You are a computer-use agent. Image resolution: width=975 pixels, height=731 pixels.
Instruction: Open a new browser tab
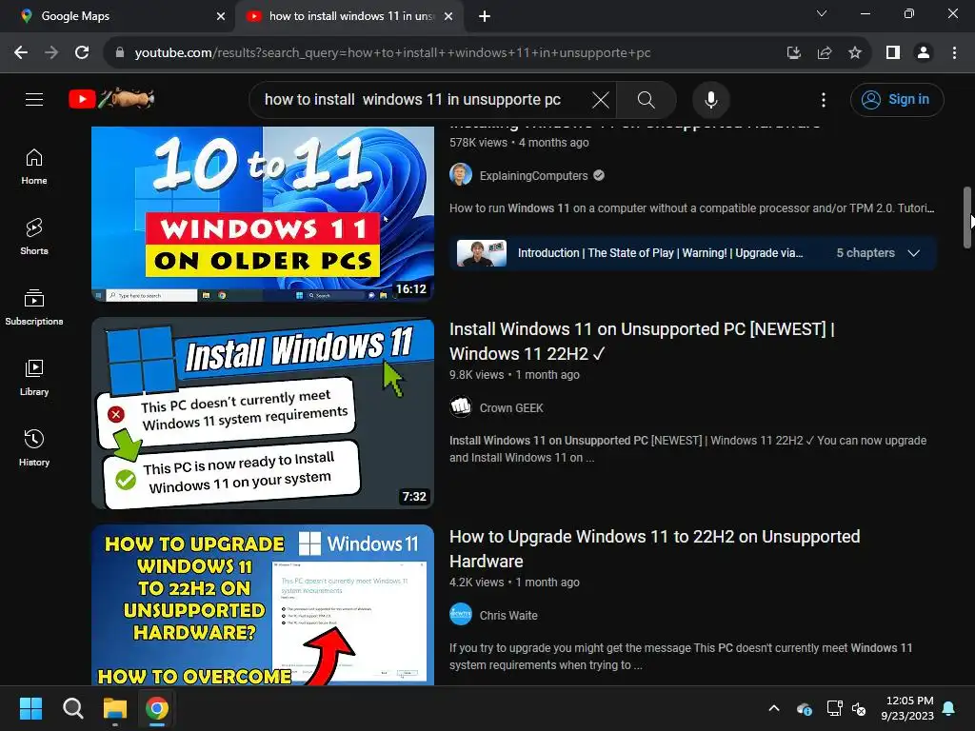485,16
